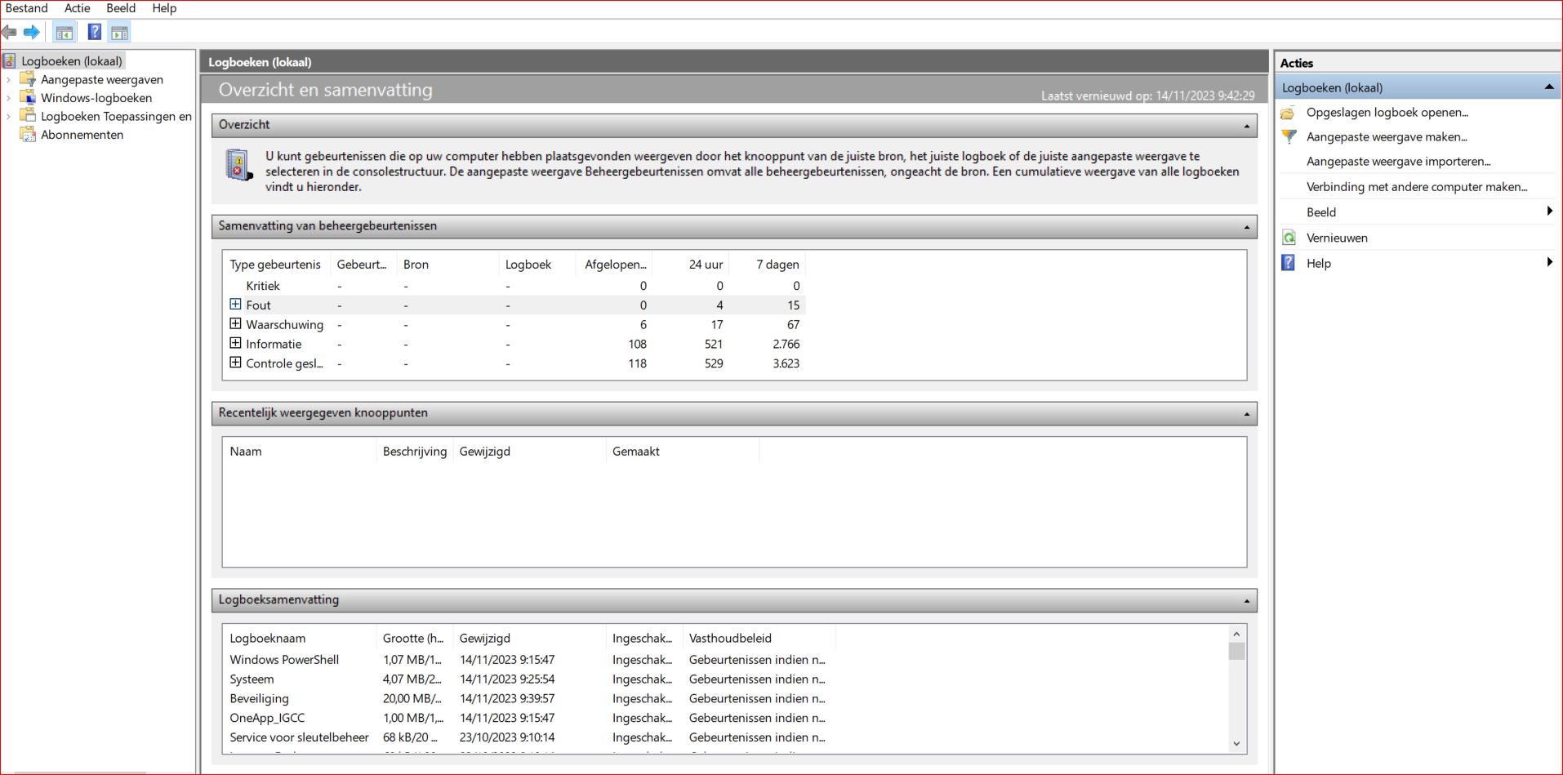This screenshot has width=1563, height=775.
Task: Click Verbinding met andere computer maken
Action: point(1416,187)
